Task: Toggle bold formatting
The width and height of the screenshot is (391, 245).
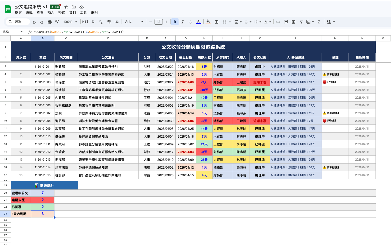Action: pyautogui.click(x=175, y=22)
